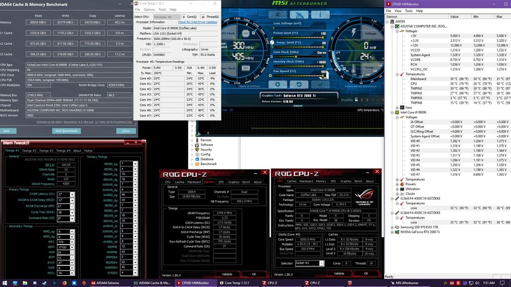Viewport: 511px width, 287px height.
Task: Open the SPD tab in right CPU-Z window
Action: pyautogui.click(x=332, y=181)
